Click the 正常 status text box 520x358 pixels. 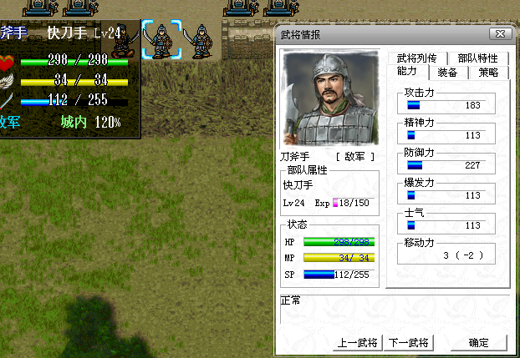(395, 310)
